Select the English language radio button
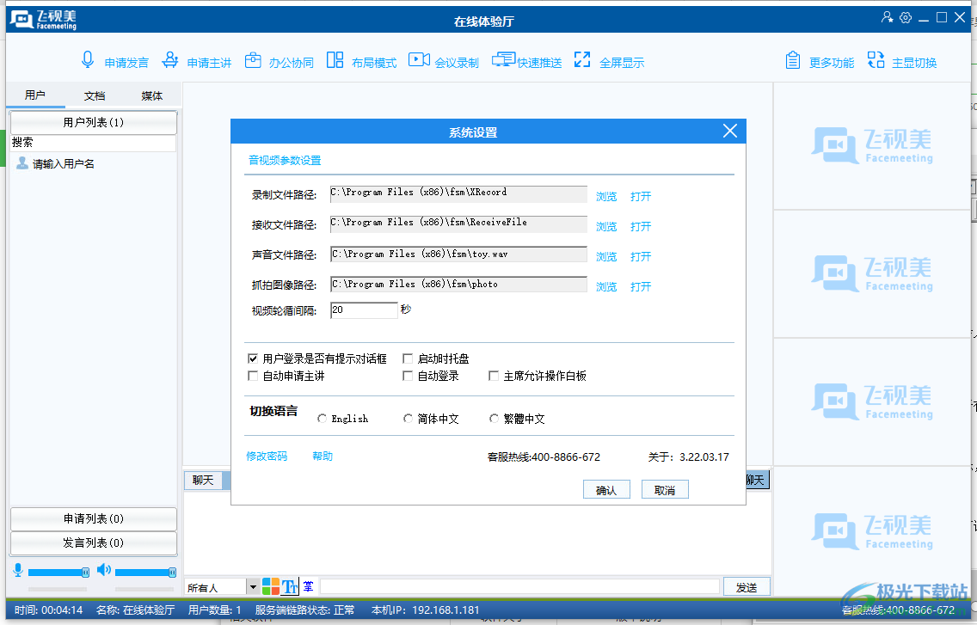Screen dimensions: 977x625 tap(323, 419)
